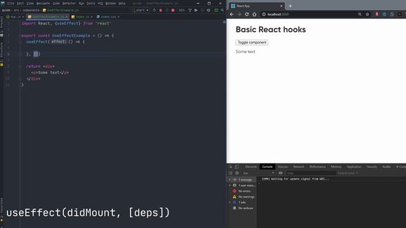
Task: Click the console Filter input field
Action: click(311, 173)
